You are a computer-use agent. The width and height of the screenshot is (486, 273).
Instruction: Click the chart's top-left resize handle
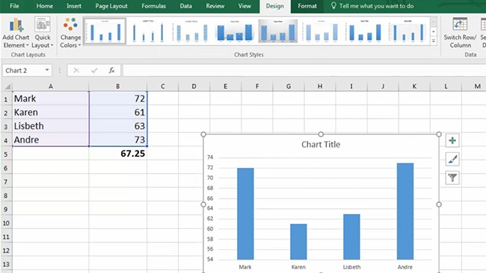point(203,134)
